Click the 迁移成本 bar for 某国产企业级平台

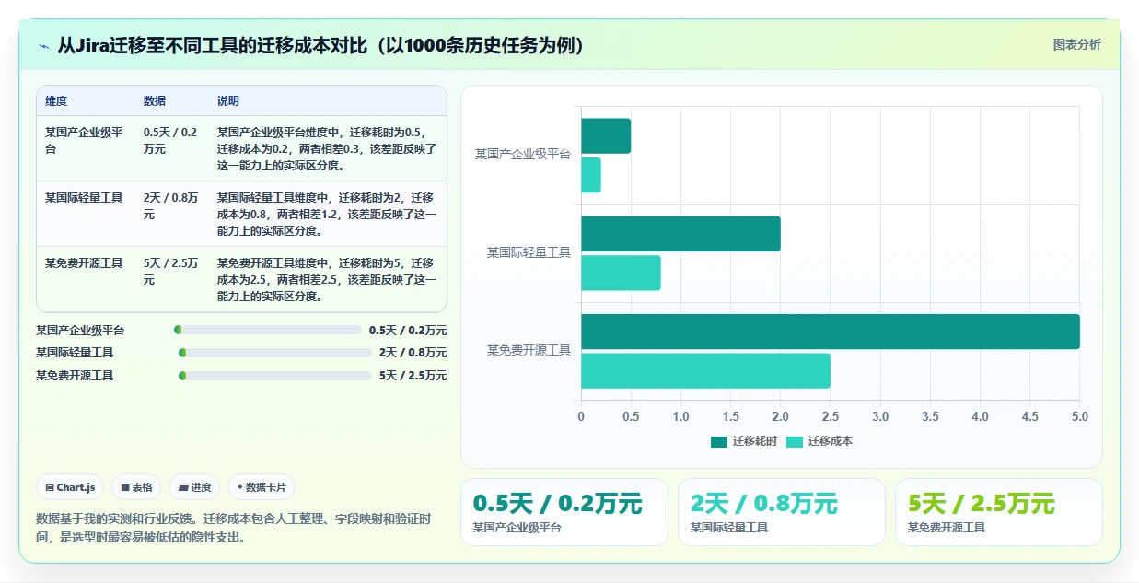[591, 175]
